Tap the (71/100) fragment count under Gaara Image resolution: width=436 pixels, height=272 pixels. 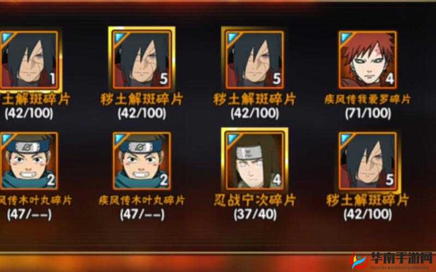point(368,113)
